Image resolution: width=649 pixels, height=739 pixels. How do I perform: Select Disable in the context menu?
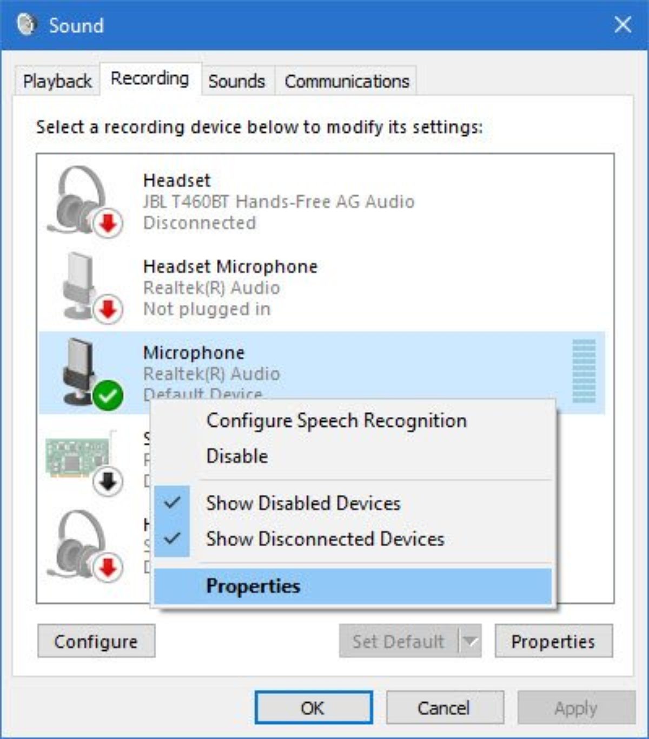click(x=237, y=456)
